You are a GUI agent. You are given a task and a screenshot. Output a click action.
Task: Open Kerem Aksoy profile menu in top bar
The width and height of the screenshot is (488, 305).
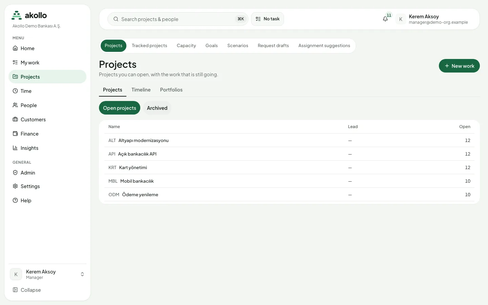click(432, 19)
